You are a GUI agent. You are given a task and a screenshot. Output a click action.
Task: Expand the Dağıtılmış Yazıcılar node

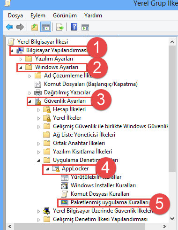(x=30, y=93)
